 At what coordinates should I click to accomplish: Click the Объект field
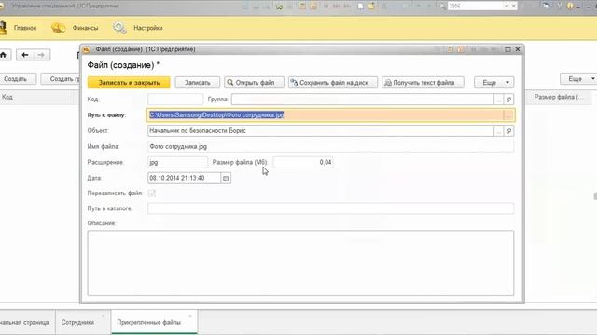[321, 130]
